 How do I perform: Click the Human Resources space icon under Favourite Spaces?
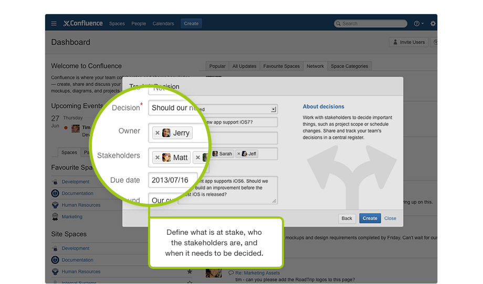(55, 205)
